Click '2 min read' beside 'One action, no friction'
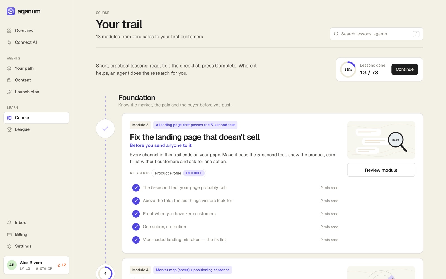 [x=329, y=227]
